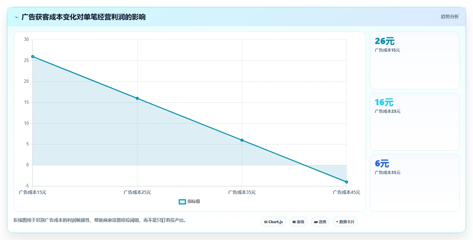This screenshot has height=240, width=473.
Task: Toggle the 指标值 legend item
Action: click(x=189, y=201)
